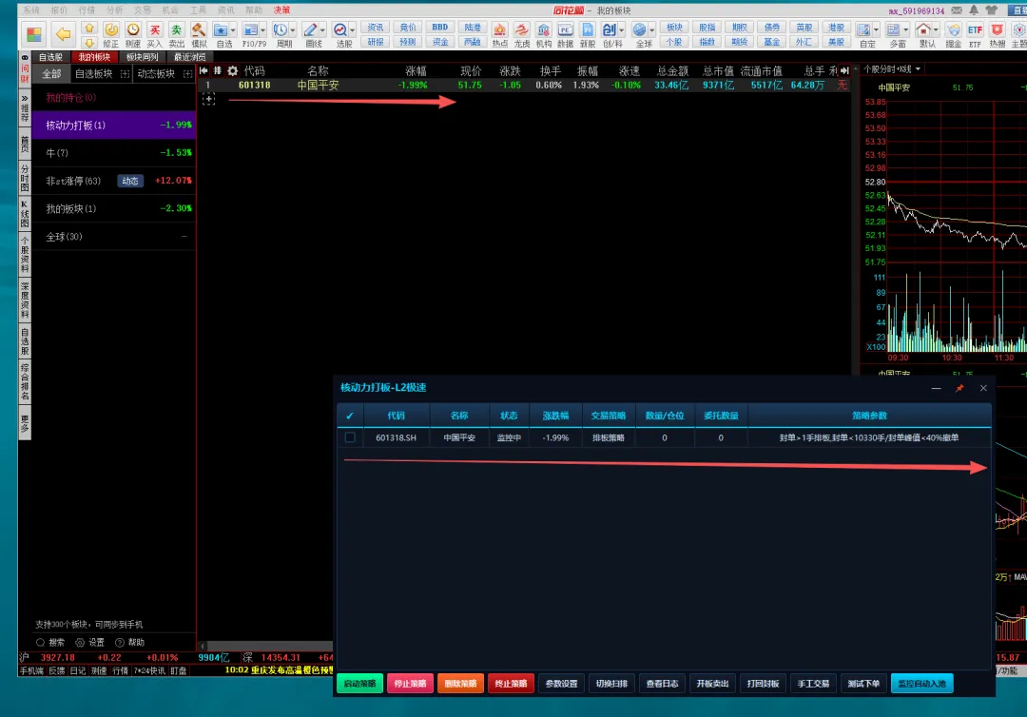Click the 选股 stock screener icon

[x=339, y=30]
